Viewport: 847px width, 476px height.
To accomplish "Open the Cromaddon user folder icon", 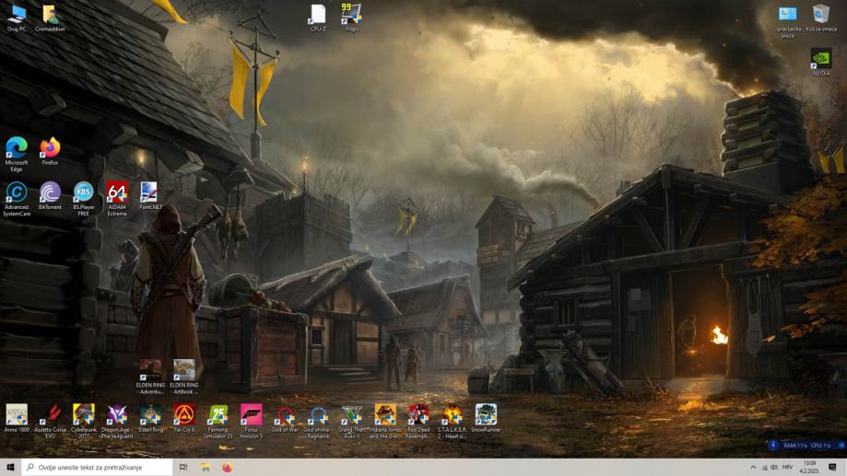I will (x=50, y=18).
